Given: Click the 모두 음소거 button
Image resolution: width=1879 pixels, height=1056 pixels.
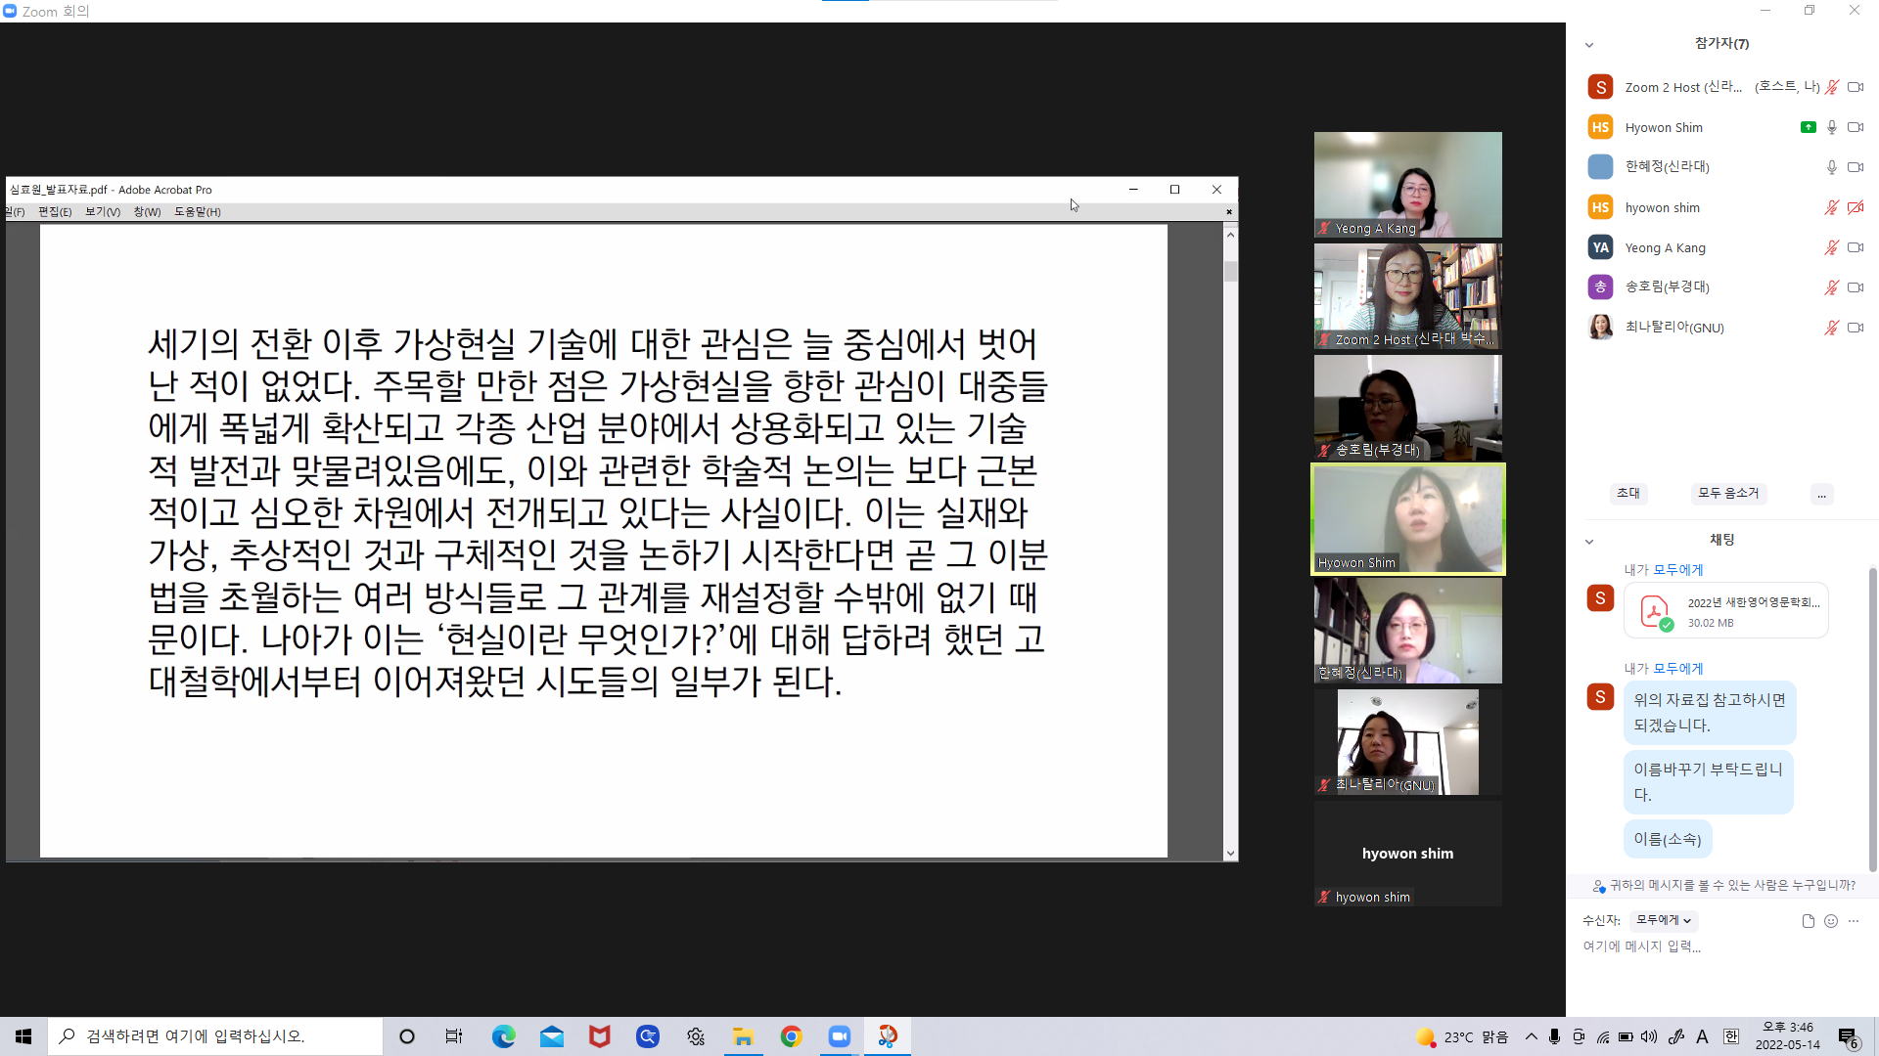Looking at the screenshot, I should (1728, 493).
